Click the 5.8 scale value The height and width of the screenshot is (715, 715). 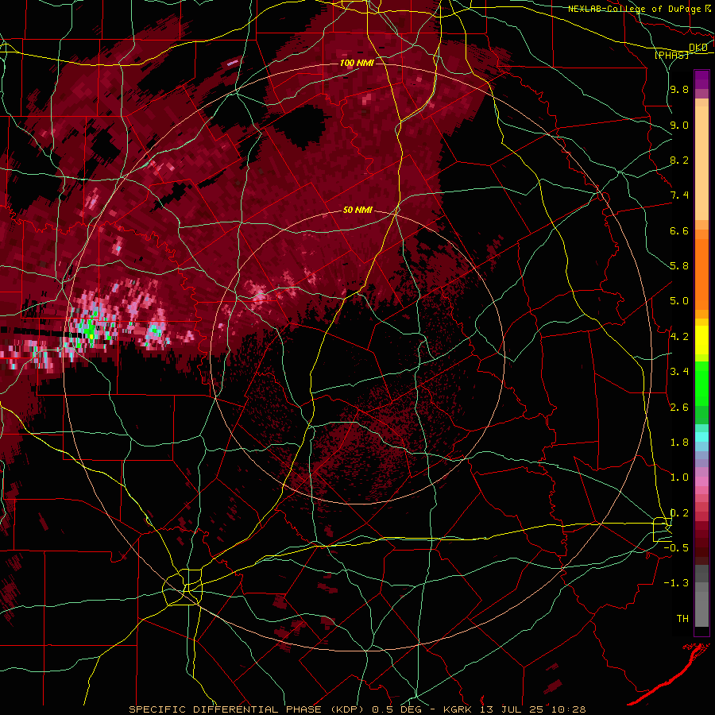[679, 266]
